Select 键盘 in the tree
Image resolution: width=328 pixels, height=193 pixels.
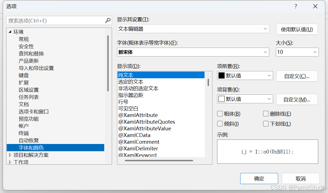tap(24, 75)
